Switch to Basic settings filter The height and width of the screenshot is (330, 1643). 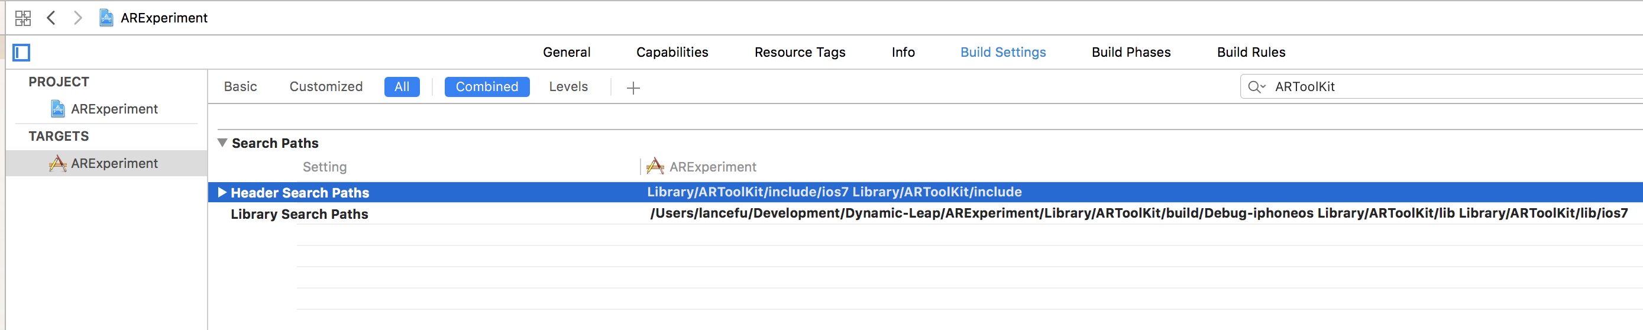241,87
